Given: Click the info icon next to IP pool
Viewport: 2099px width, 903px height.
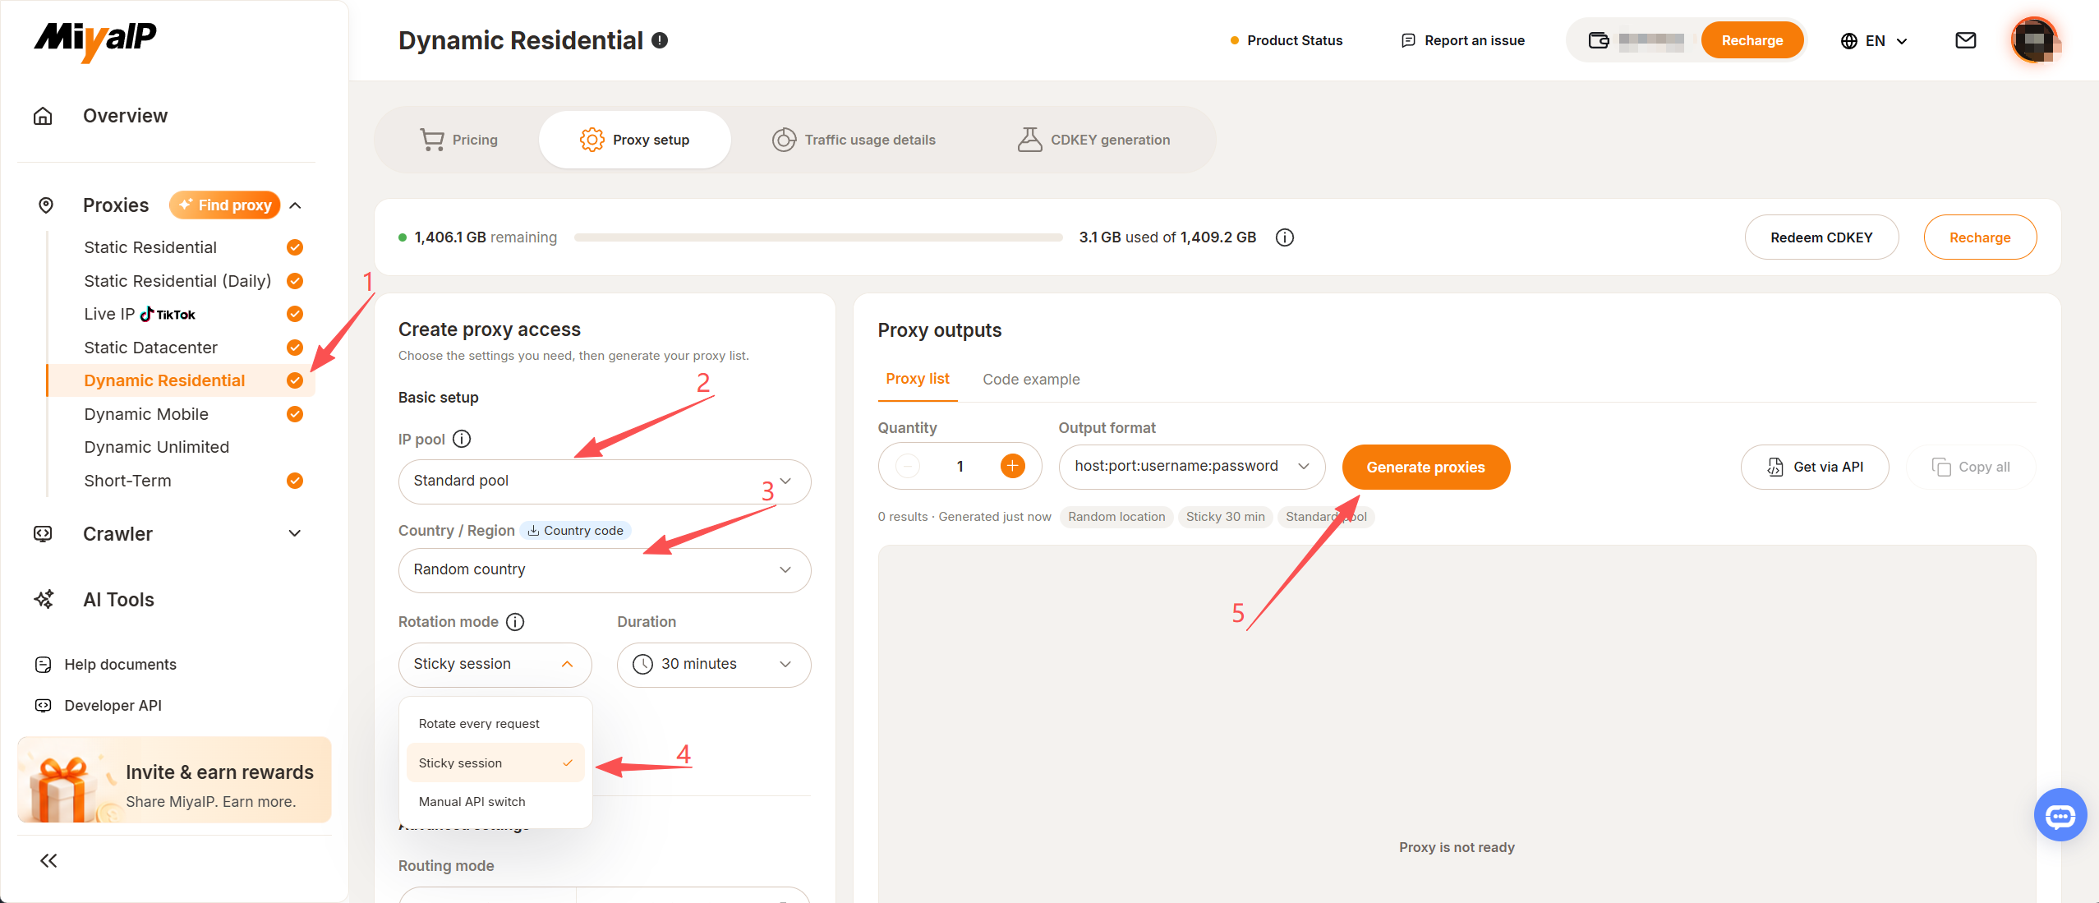Looking at the screenshot, I should (463, 439).
